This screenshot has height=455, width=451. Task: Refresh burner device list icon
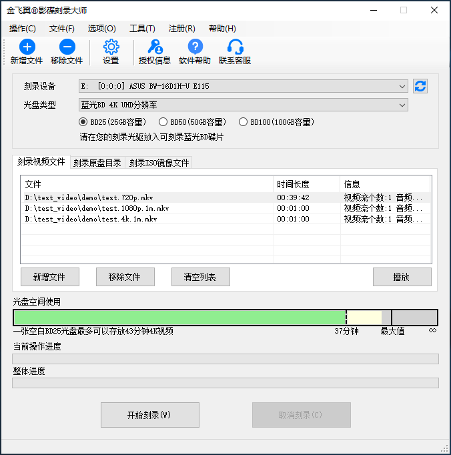click(x=420, y=86)
